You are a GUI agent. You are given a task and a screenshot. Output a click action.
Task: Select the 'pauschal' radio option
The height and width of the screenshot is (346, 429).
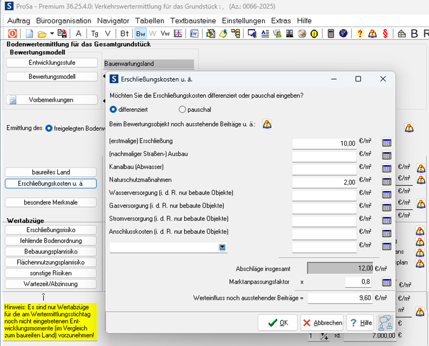[182, 109]
